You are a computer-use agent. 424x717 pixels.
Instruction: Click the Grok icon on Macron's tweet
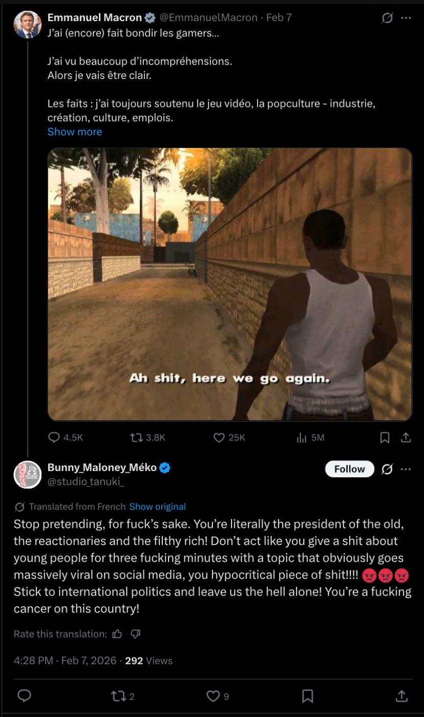(388, 18)
